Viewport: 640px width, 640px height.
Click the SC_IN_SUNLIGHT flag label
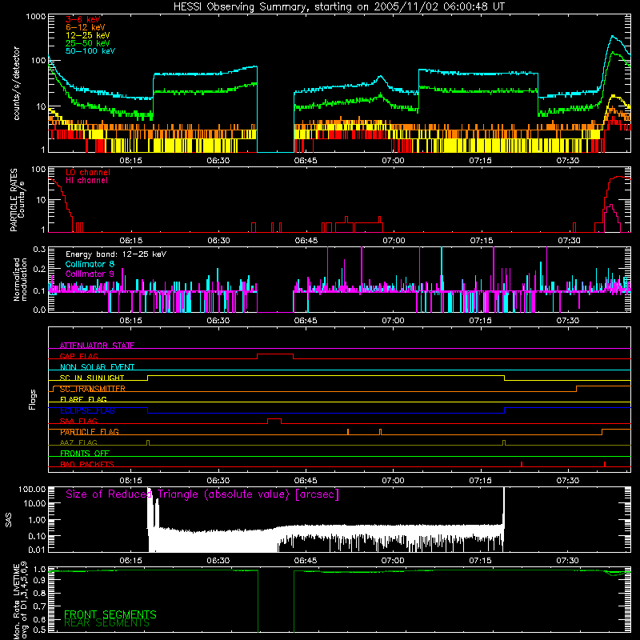tap(92, 378)
